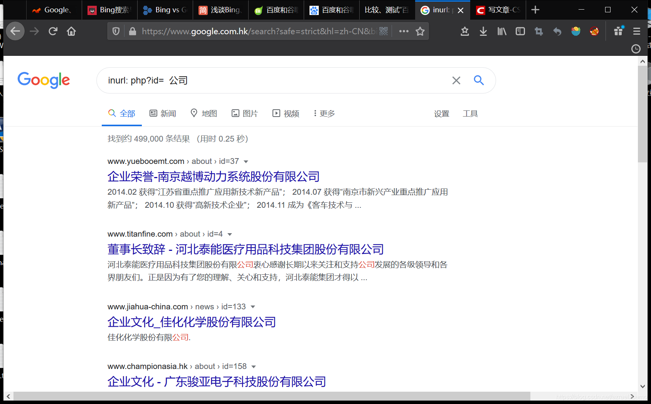Go forward with the forward arrow
Screen dimensions: 651x404
click(34, 31)
